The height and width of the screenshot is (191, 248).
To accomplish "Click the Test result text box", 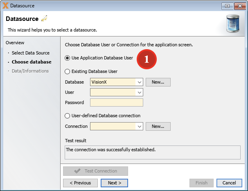I will click(153, 152).
